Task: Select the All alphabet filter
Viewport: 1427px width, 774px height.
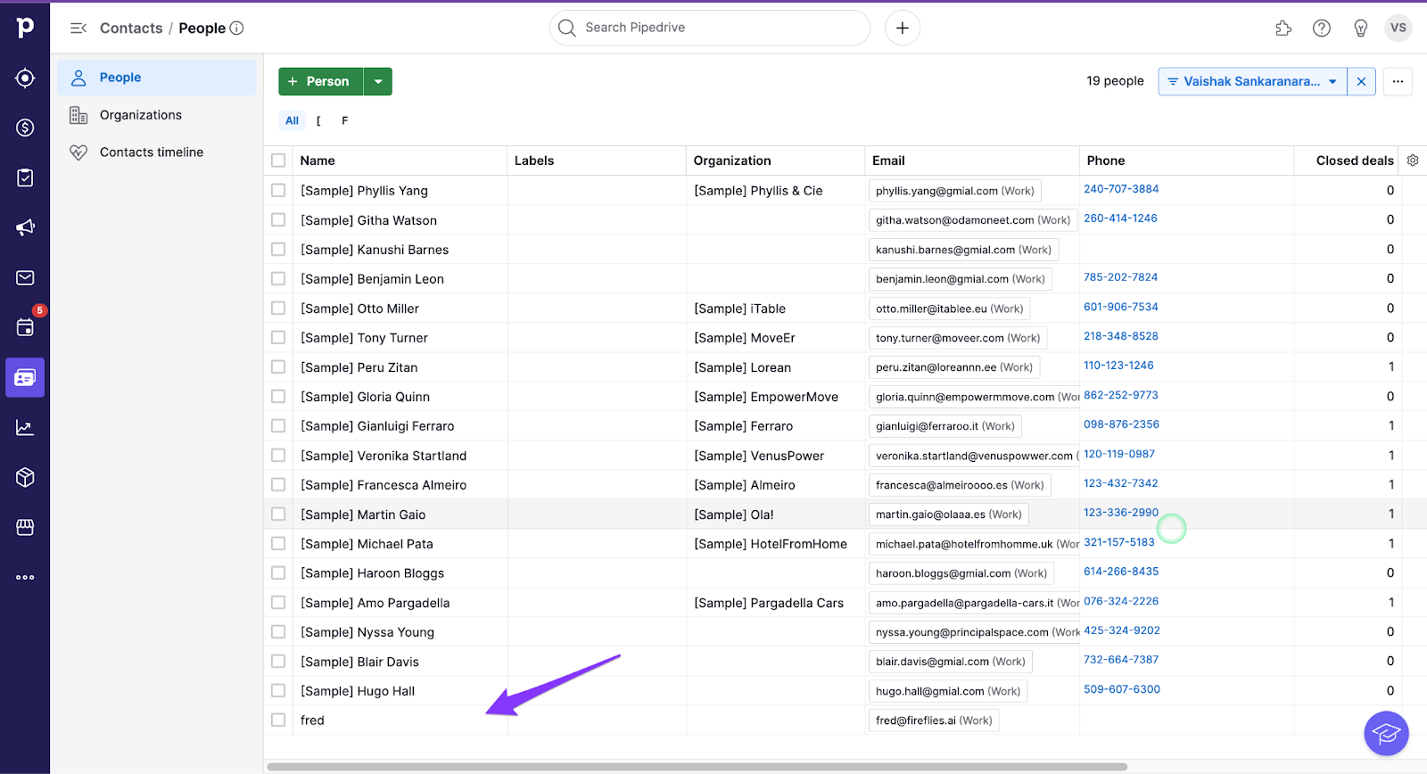Action: click(x=292, y=120)
